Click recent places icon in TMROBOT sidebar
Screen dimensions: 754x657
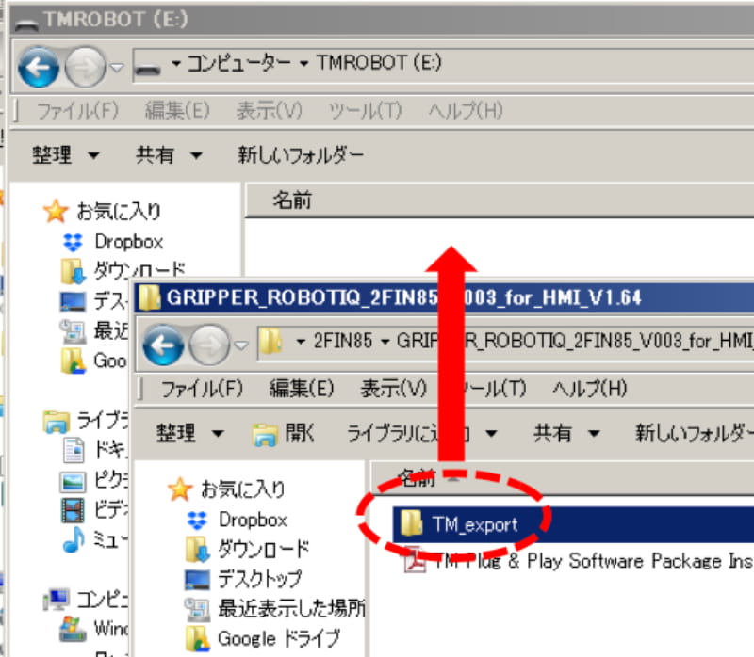(x=74, y=331)
